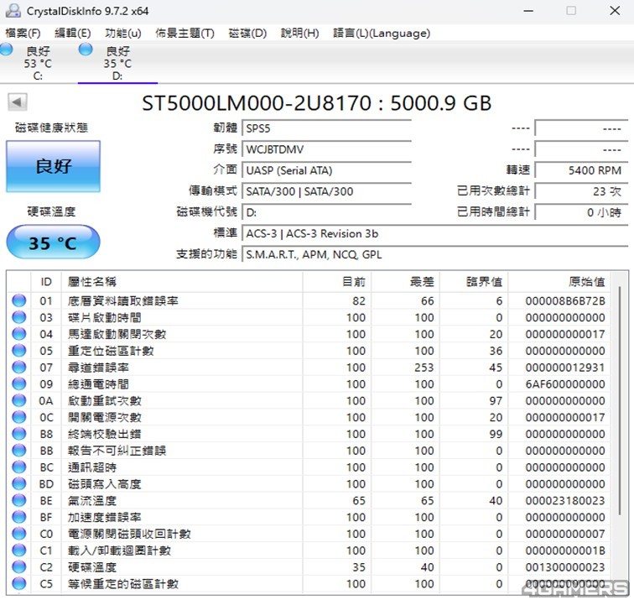Open the 佈景主題(T) menu

click(184, 34)
